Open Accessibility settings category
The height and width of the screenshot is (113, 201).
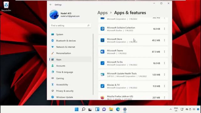coord(70,84)
